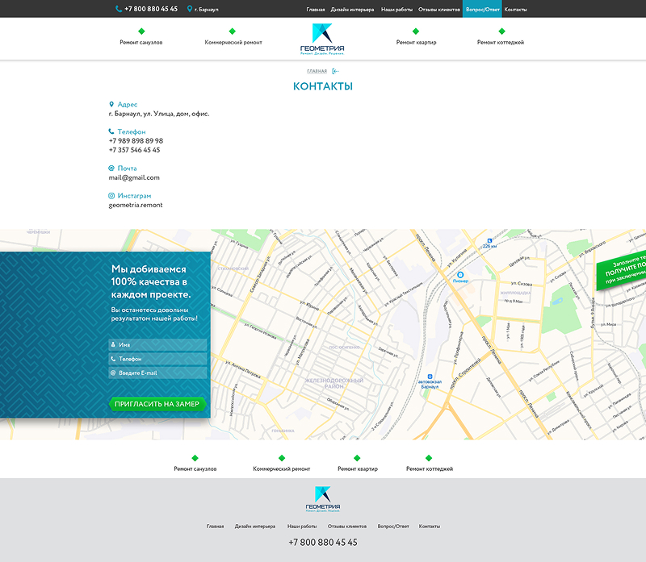Click geometria.remont Instagram handle
Screen dimensions: 646x562
136,205
